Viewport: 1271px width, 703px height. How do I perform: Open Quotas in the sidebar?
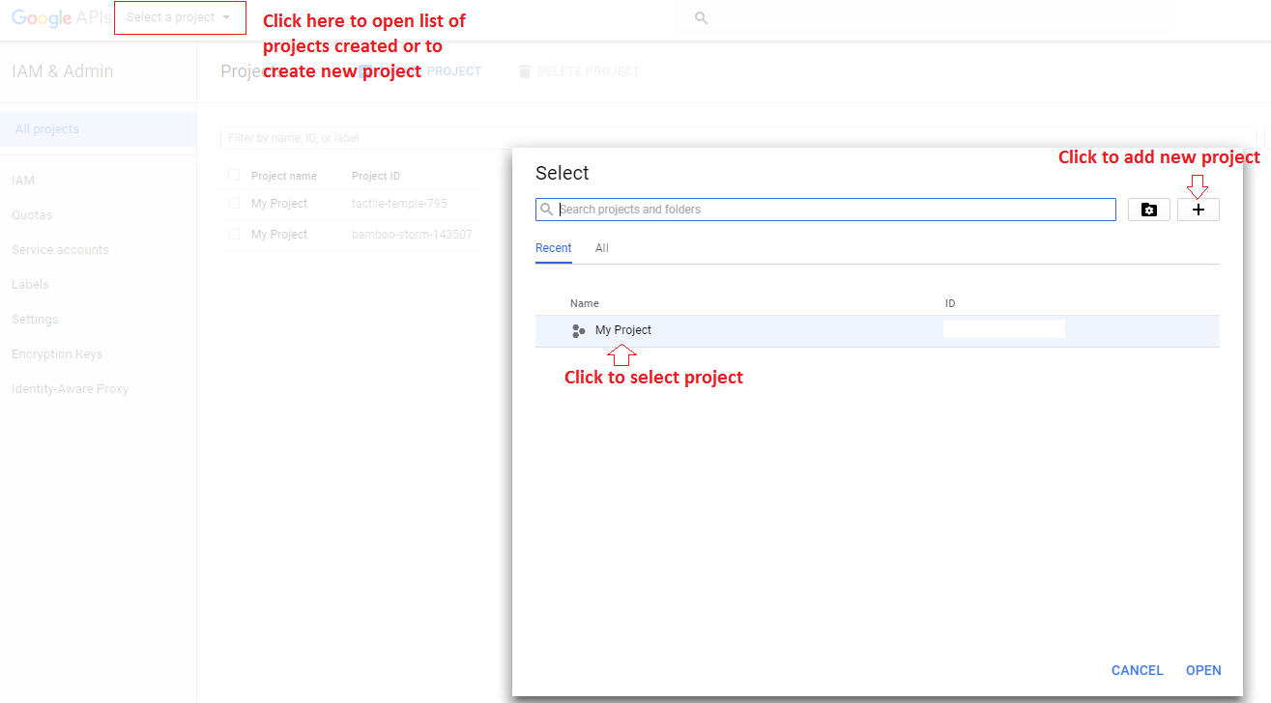click(x=32, y=215)
